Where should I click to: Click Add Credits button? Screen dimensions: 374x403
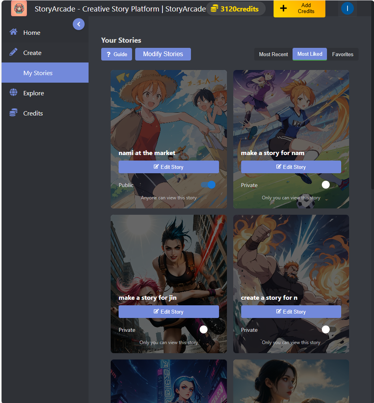(299, 8)
